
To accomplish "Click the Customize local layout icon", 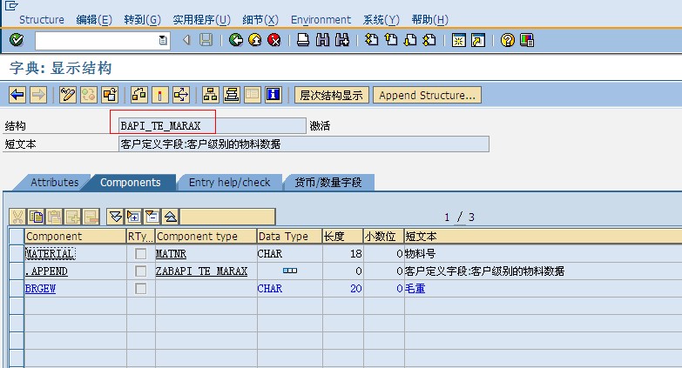I will pyautogui.click(x=526, y=40).
